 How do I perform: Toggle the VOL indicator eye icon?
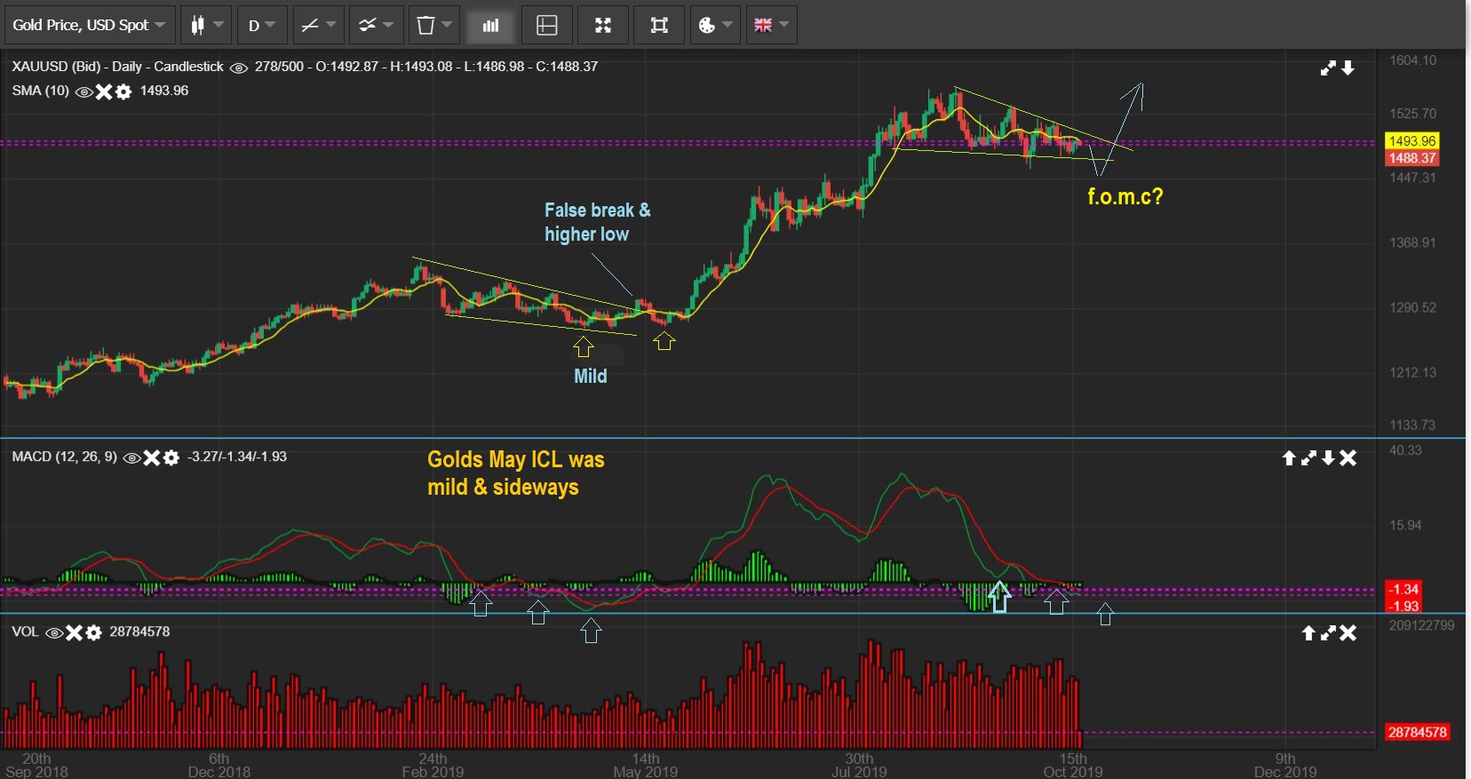53,632
